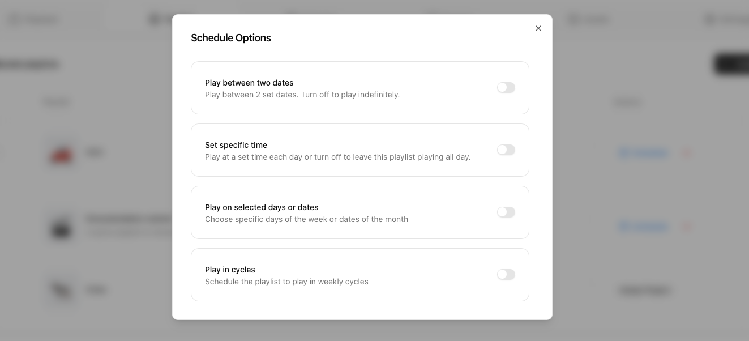Click the dark button at the top-right edge
The height and width of the screenshot is (341, 749).
coord(731,64)
